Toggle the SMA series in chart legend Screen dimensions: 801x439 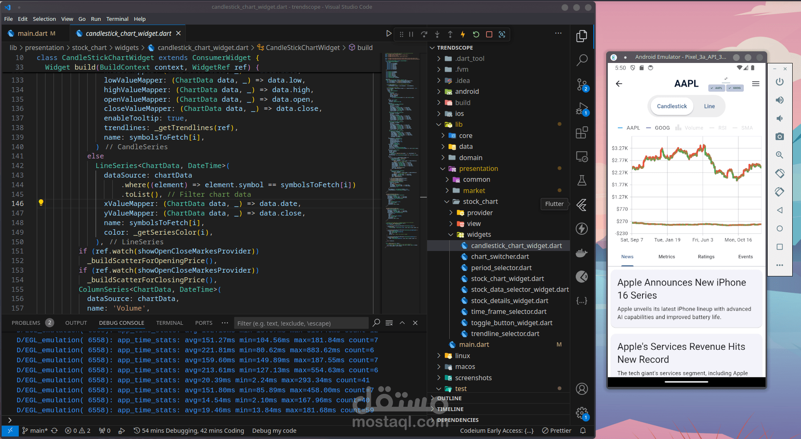click(743, 128)
